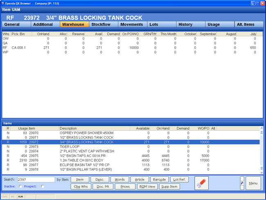
Task: Select row 1.2m TABLE CH 001C BODY
Action: coord(131,160)
